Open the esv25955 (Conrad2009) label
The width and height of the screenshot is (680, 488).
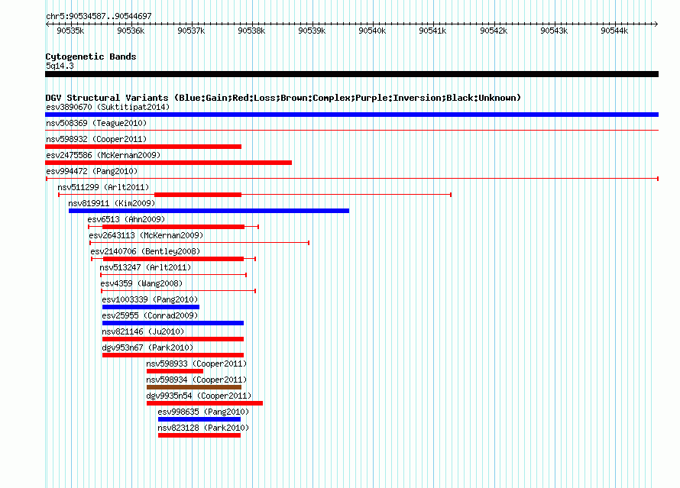click(x=150, y=315)
